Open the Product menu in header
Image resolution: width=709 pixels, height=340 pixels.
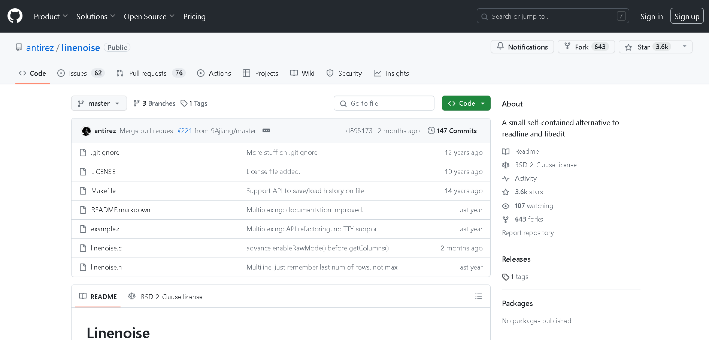51,16
